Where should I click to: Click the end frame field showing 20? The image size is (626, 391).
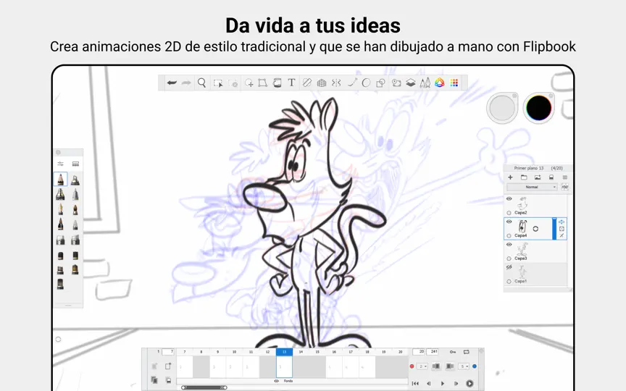click(x=419, y=351)
